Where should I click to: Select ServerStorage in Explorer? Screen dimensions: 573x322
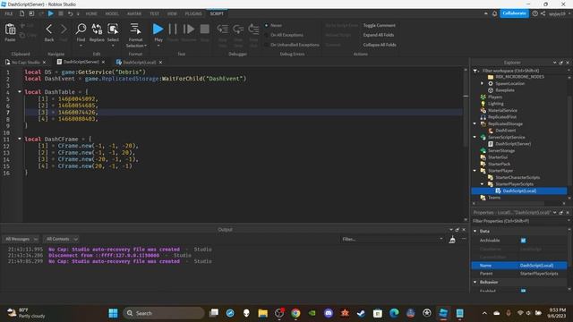(x=501, y=150)
